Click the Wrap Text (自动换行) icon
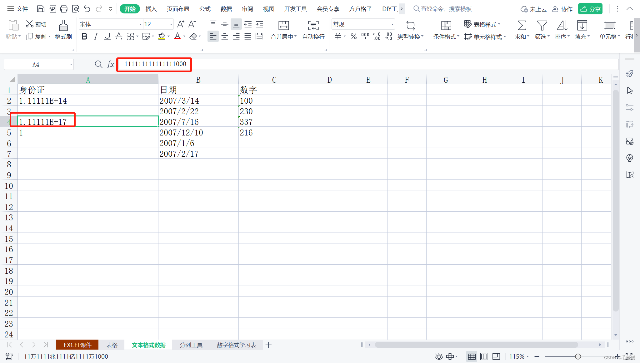This screenshot has height=363, width=640. click(313, 26)
